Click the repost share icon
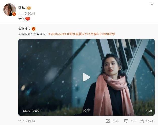This screenshot has width=158, height=125. coord(108,121)
